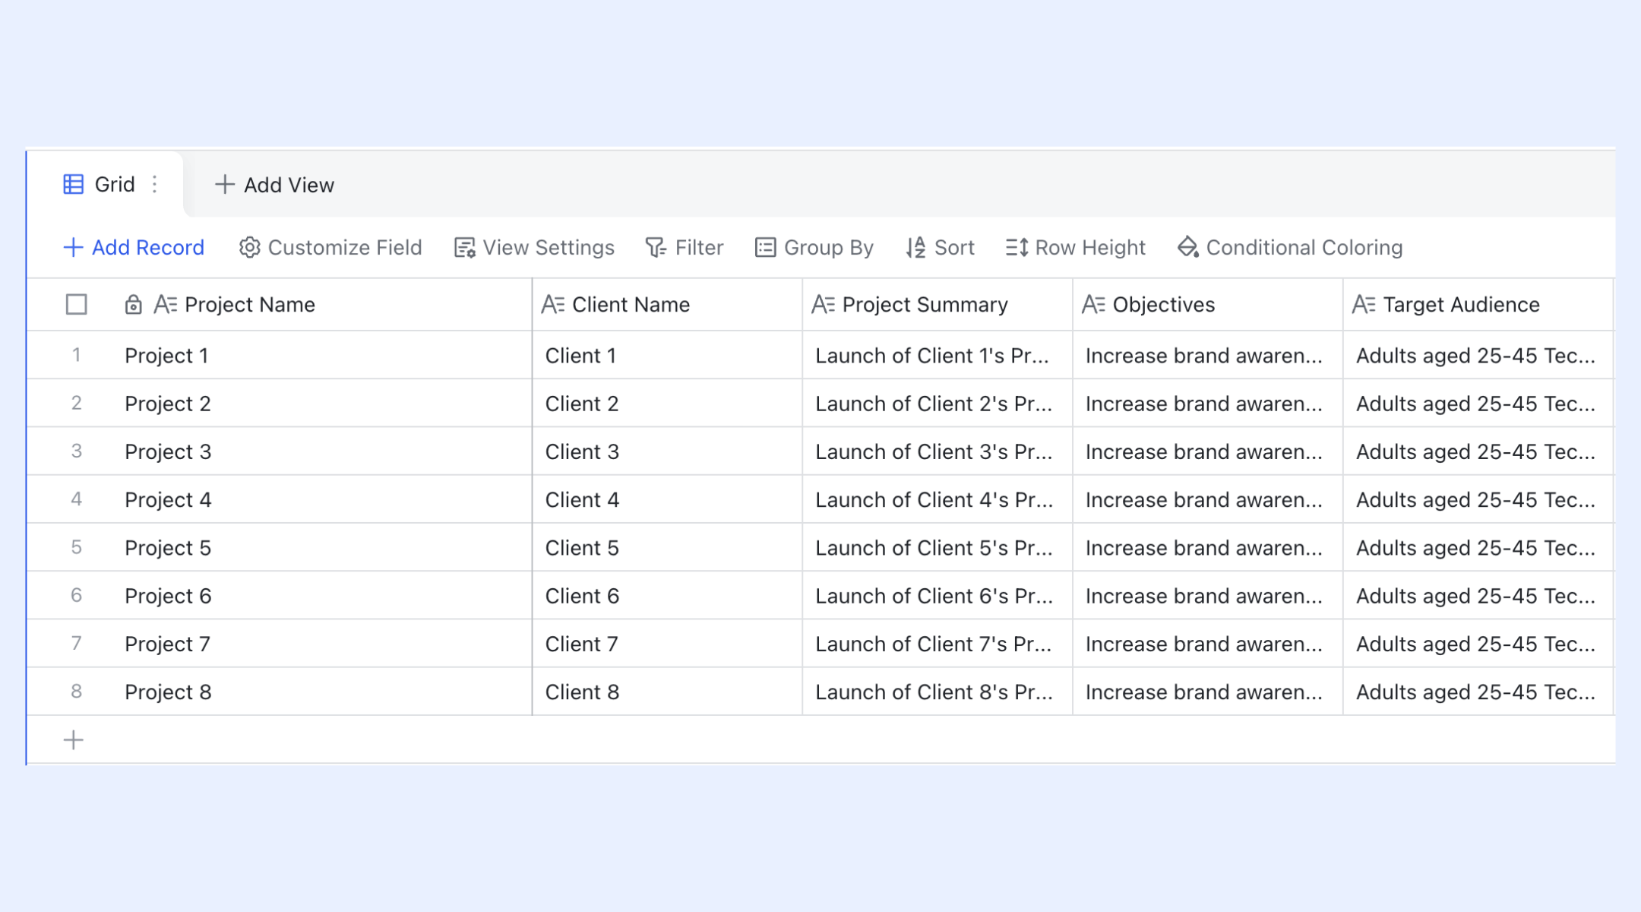Select the 'Client 4' cell

668,499
